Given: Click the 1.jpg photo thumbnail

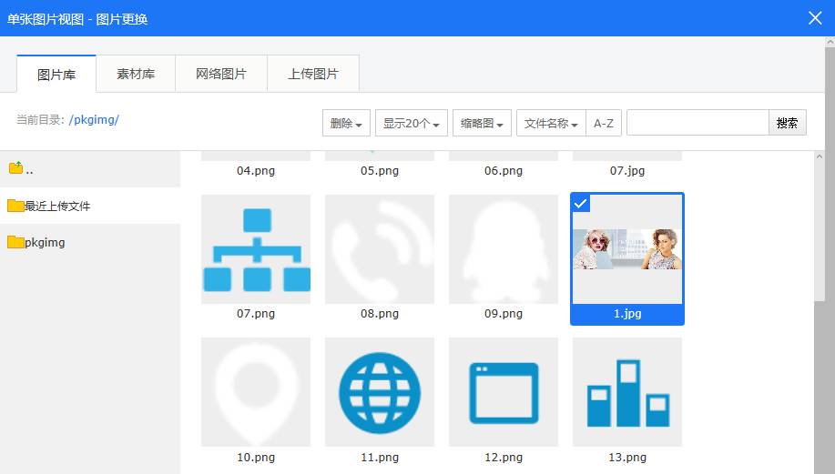Looking at the screenshot, I should pyautogui.click(x=627, y=249).
